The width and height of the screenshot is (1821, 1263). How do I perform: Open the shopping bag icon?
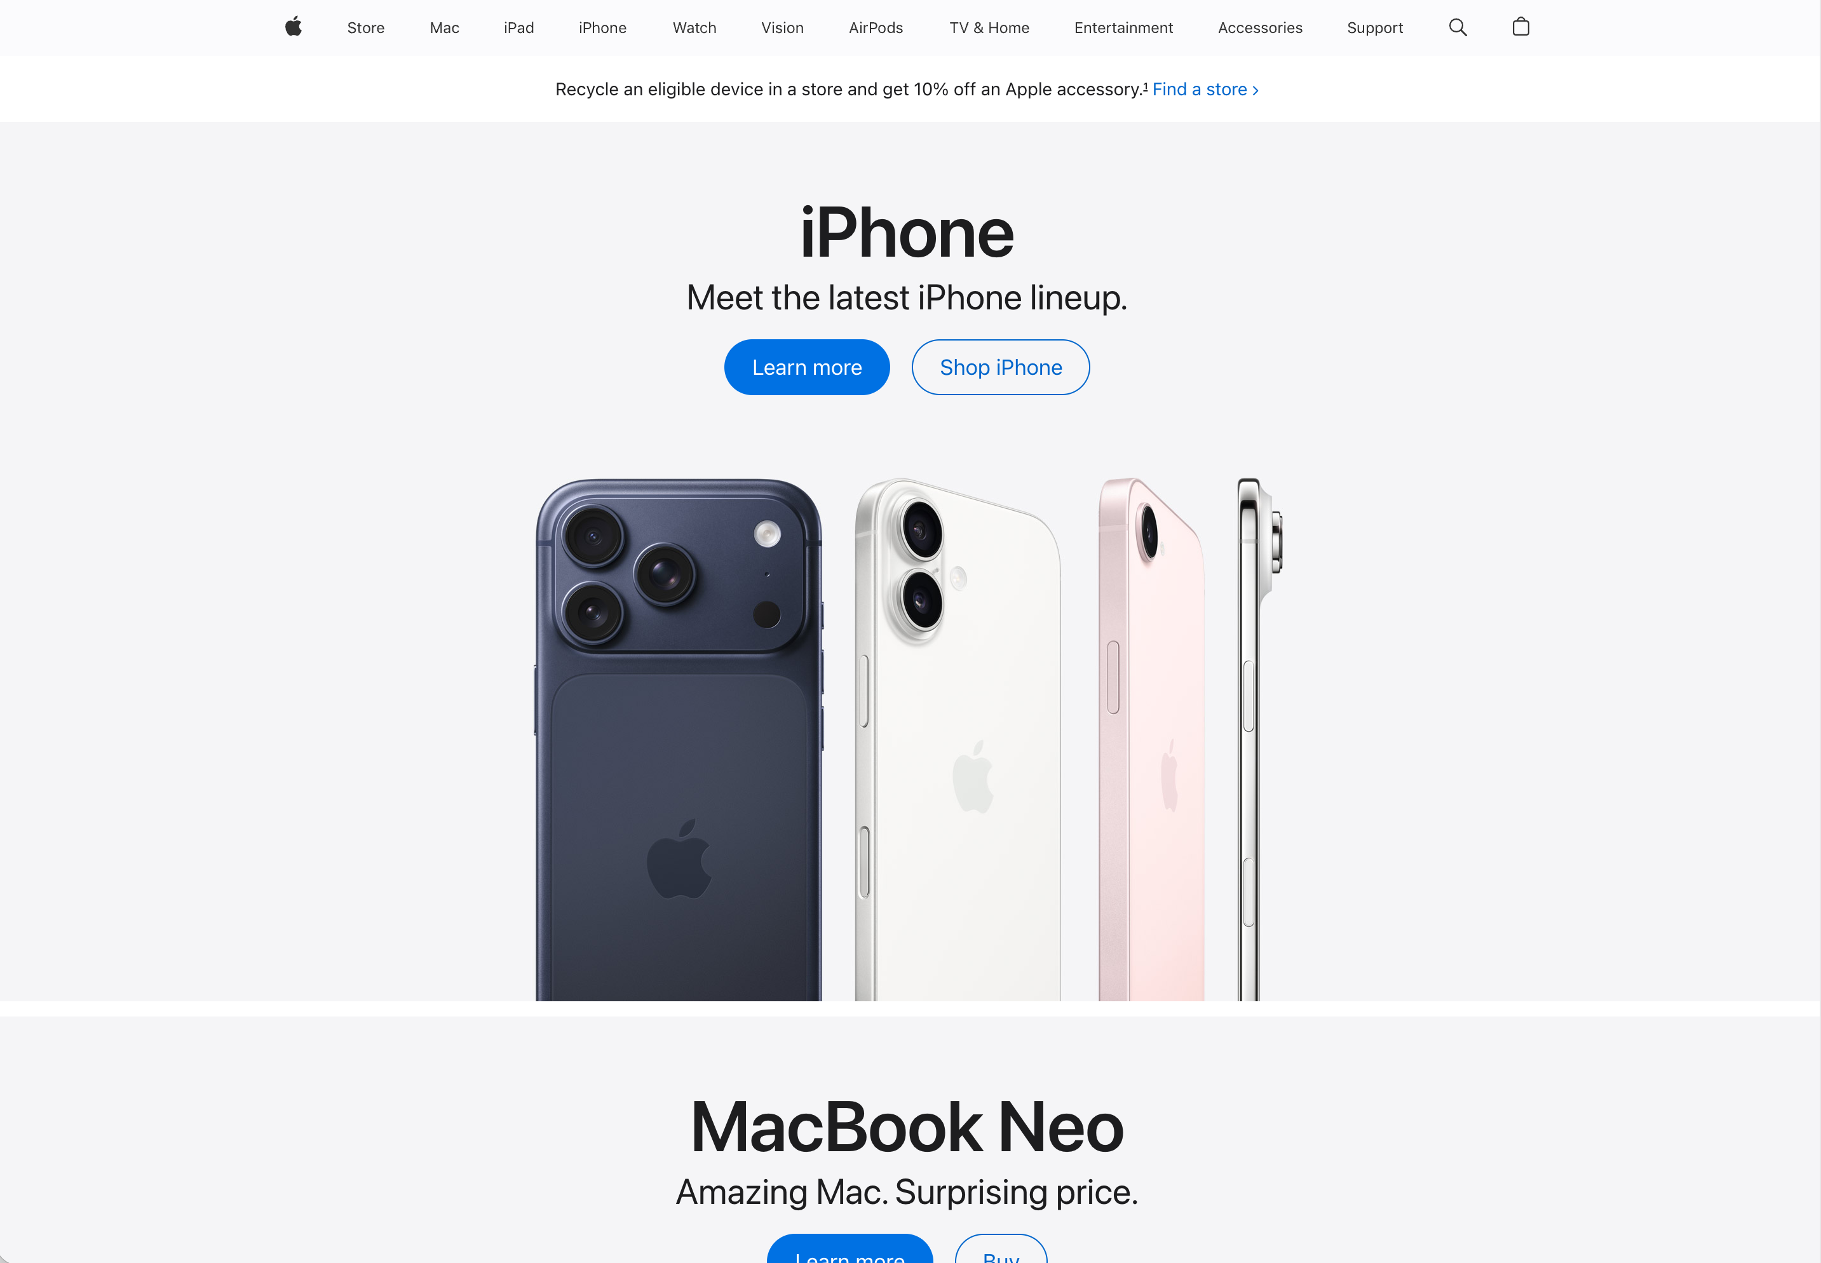[x=1520, y=27]
